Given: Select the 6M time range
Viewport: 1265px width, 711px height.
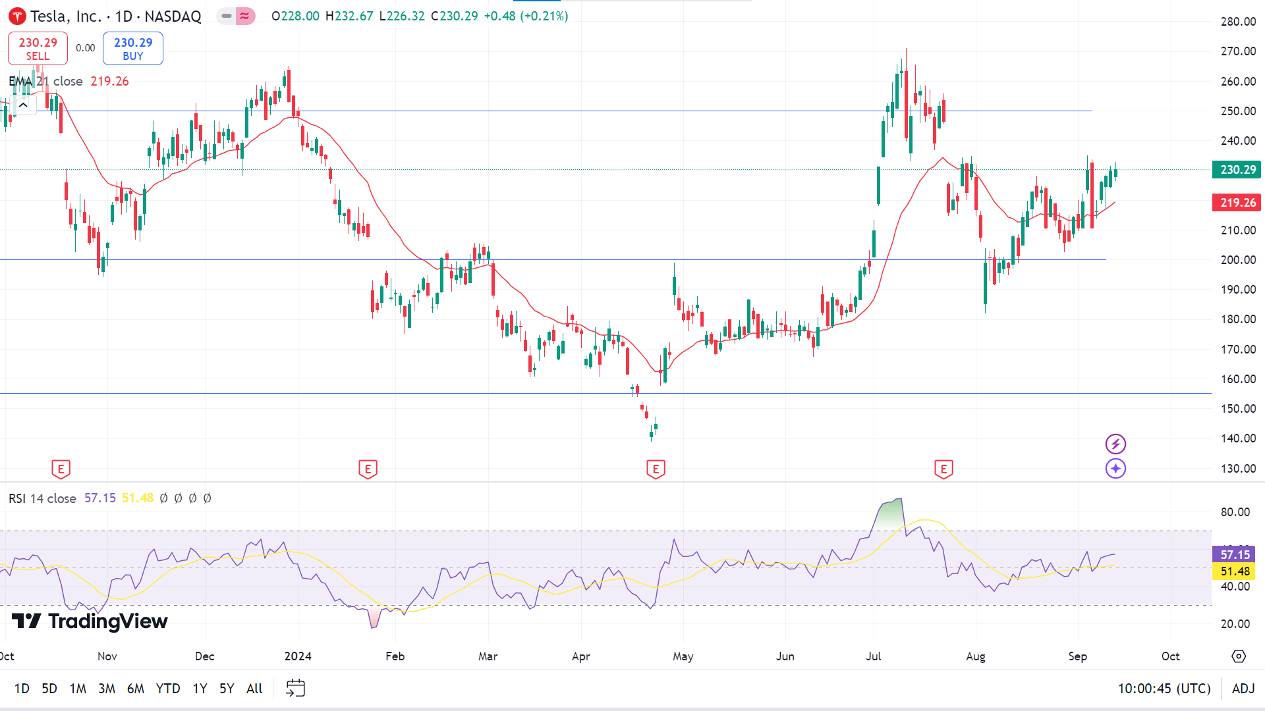Looking at the screenshot, I should pos(136,689).
